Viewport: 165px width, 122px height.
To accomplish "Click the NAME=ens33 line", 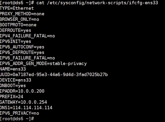I will pyautogui.click(x=13, y=69).
